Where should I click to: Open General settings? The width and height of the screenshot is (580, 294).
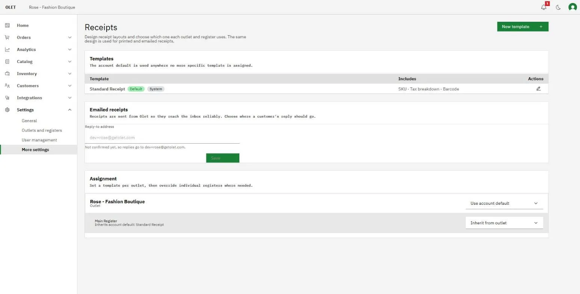(29, 121)
